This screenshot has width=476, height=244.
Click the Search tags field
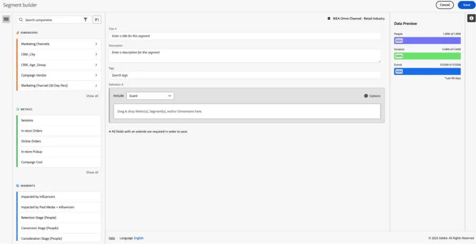245,75
